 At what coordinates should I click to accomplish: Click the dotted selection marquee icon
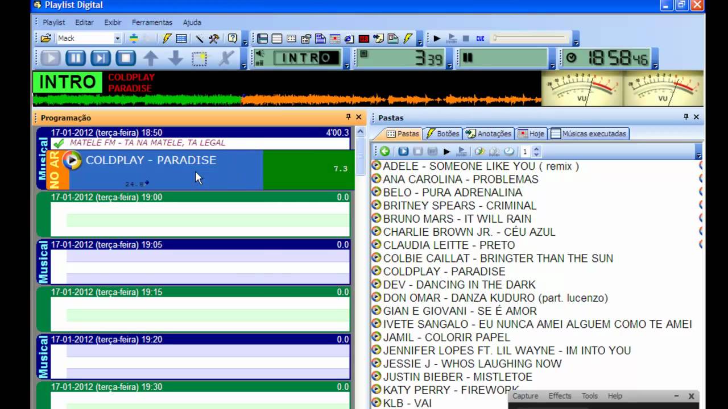click(x=200, y=58)
